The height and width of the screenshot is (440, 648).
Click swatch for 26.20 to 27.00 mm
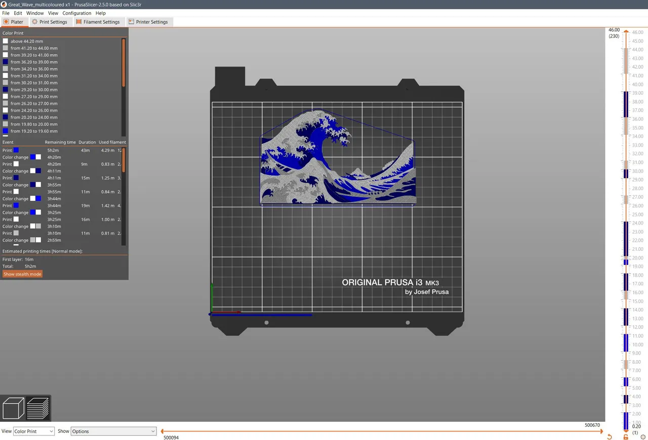click(6, 103)
